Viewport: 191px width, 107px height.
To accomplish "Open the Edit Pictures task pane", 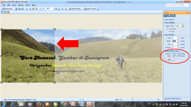I will [x=75, y=9].
